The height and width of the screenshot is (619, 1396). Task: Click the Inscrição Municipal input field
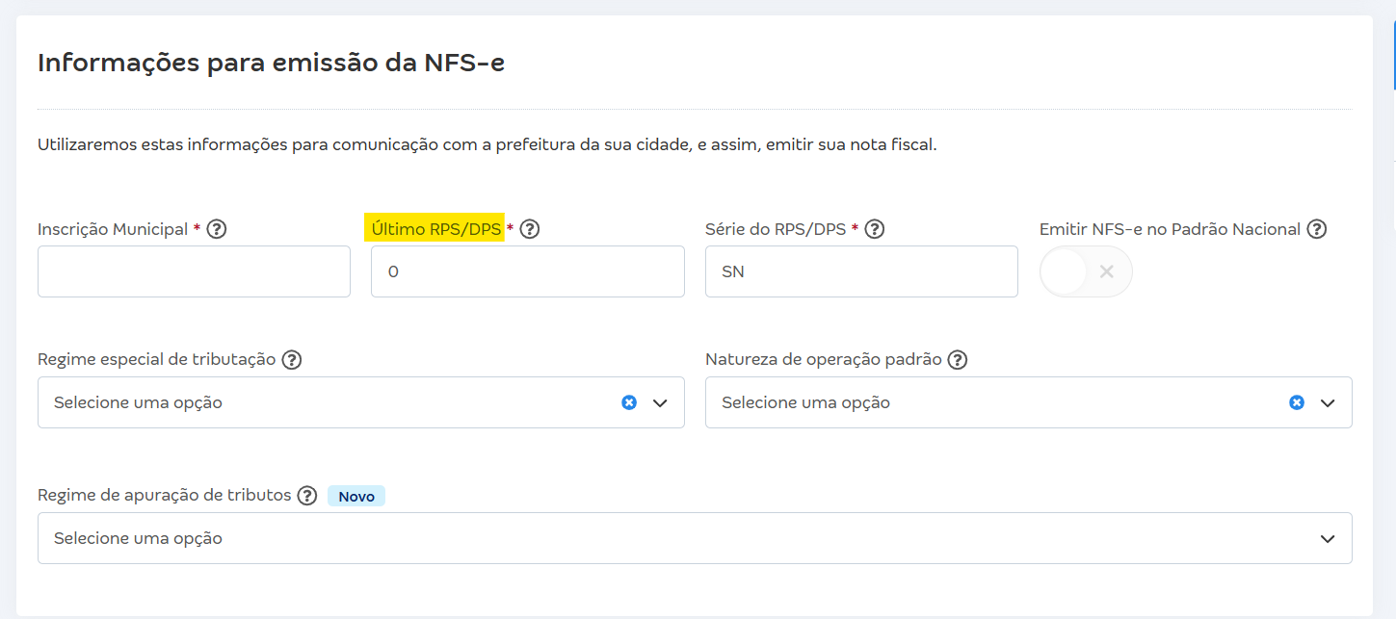[x=193, y=271]
